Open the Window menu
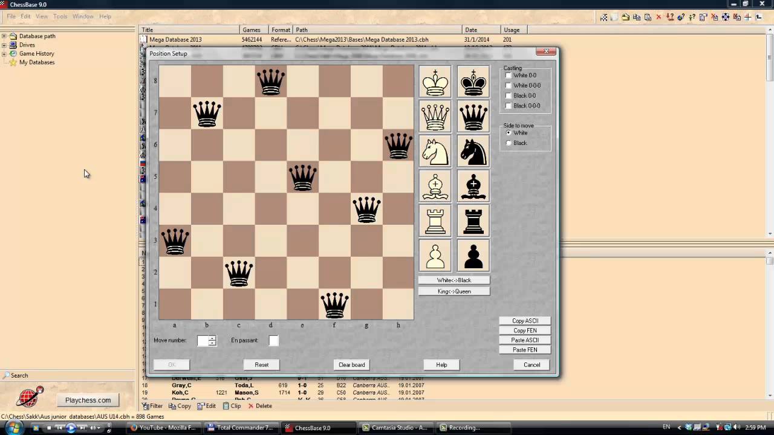 (83, 16)
